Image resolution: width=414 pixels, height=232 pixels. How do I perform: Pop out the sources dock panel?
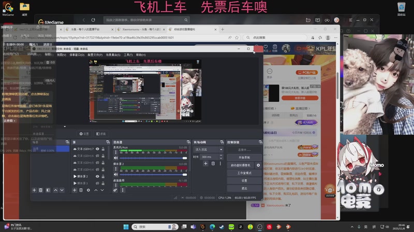(108, 142)
